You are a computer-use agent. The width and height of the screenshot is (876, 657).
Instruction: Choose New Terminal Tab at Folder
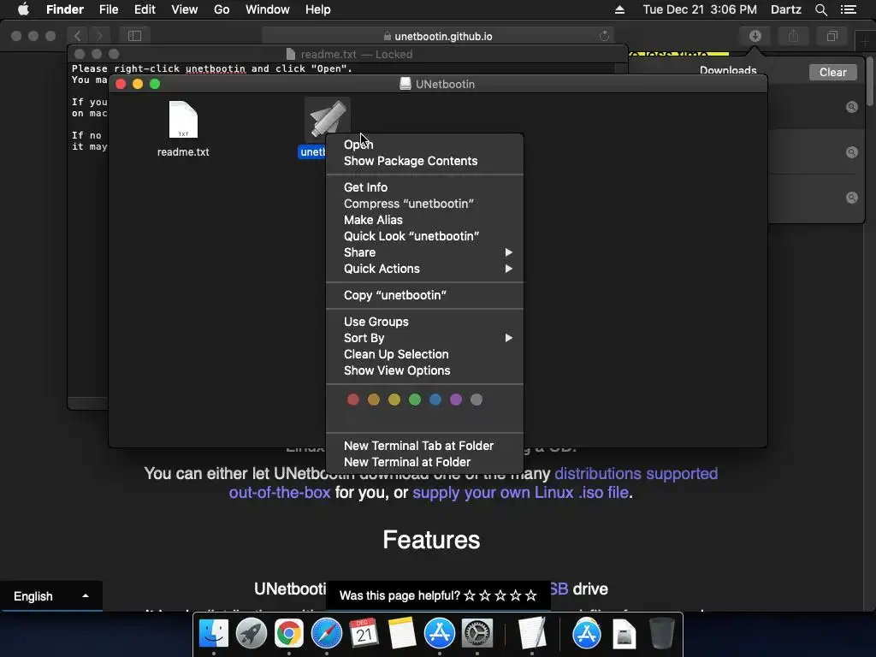424,446
